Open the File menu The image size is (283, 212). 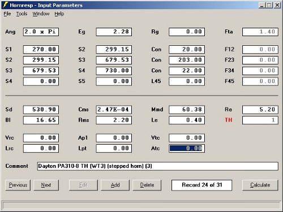(7, 14)
